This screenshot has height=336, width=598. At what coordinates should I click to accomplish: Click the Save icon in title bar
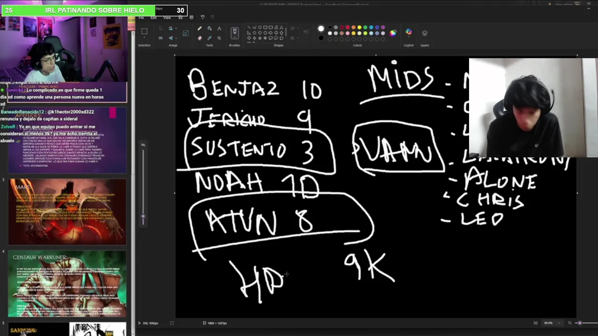click(180, 17)
